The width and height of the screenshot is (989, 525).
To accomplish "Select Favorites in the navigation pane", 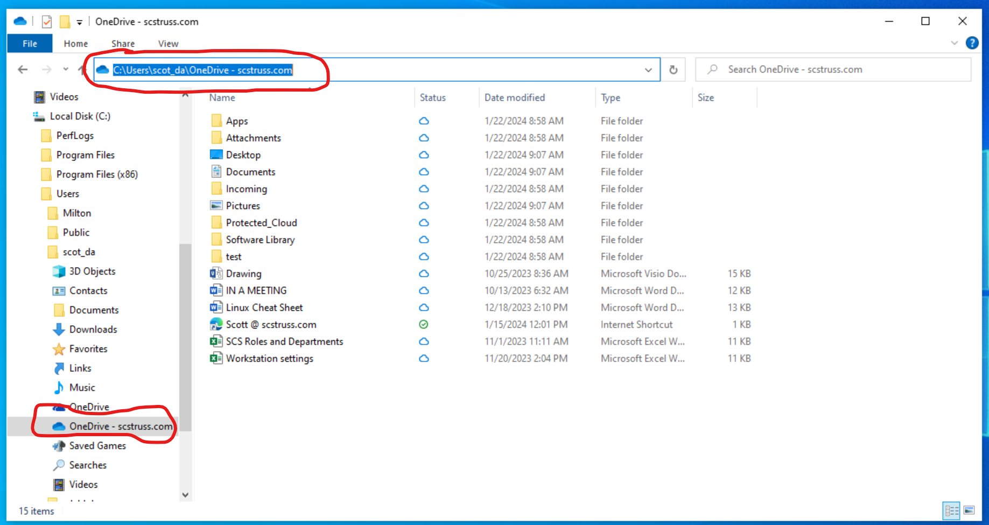I will pyautogui.click(x=88, y=349).
